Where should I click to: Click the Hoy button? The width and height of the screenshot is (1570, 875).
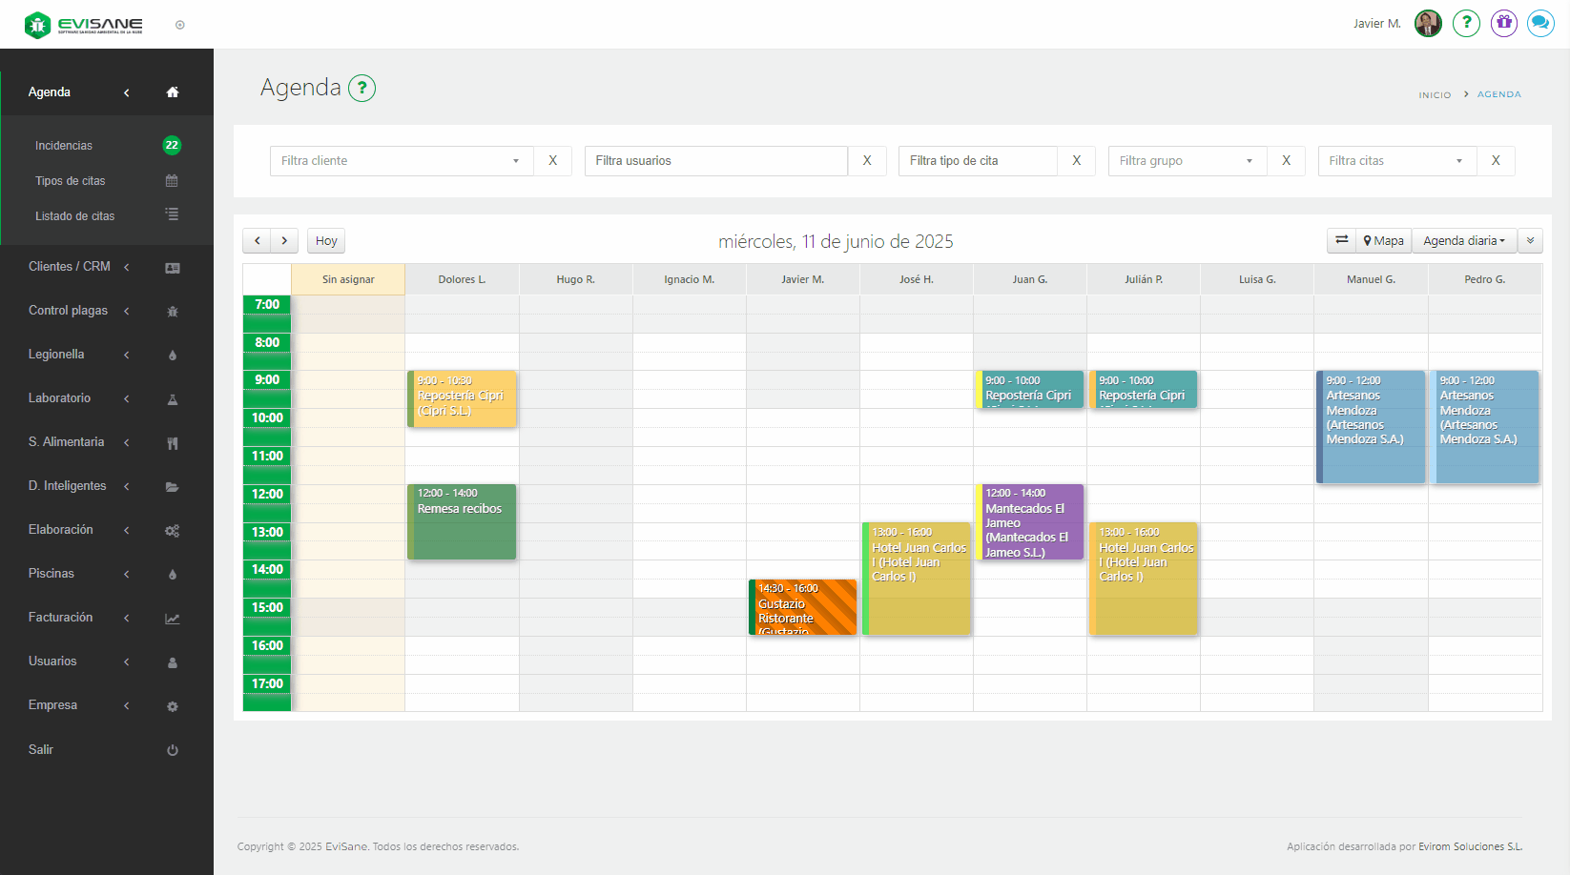click(326, 241)
